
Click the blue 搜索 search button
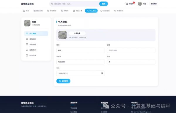pos(103,4)
